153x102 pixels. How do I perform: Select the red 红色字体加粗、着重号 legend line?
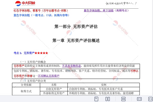click(41, 11)
